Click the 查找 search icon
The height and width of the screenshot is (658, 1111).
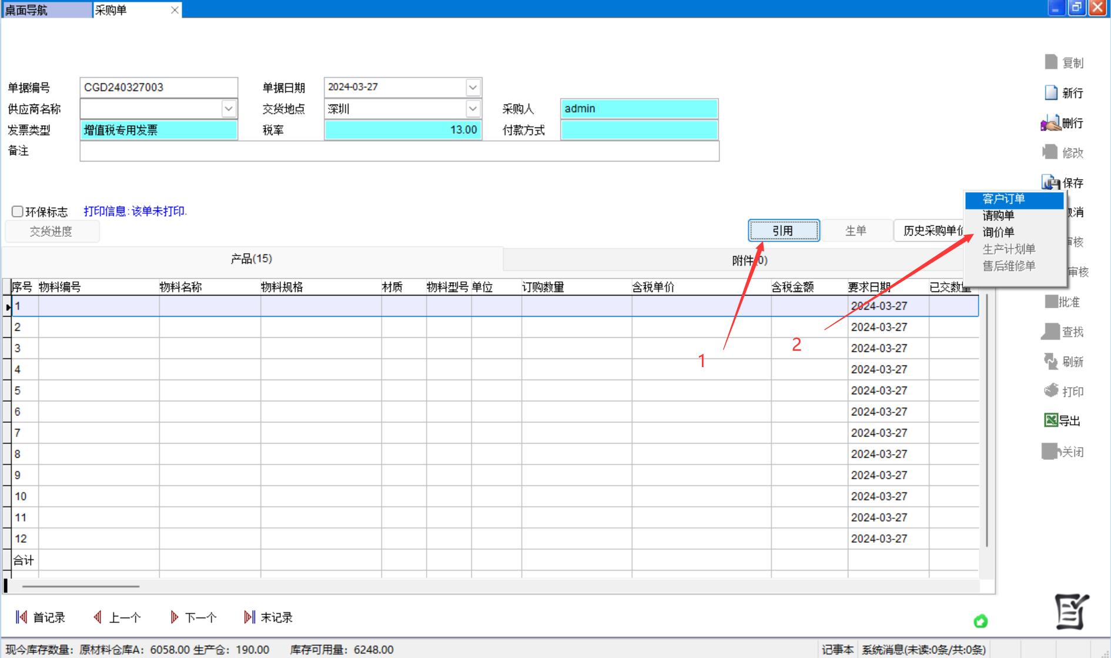(1050, 331)
